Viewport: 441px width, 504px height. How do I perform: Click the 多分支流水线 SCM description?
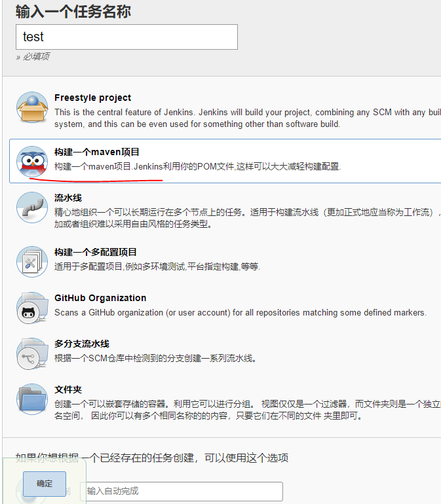(x=155, y=358)
